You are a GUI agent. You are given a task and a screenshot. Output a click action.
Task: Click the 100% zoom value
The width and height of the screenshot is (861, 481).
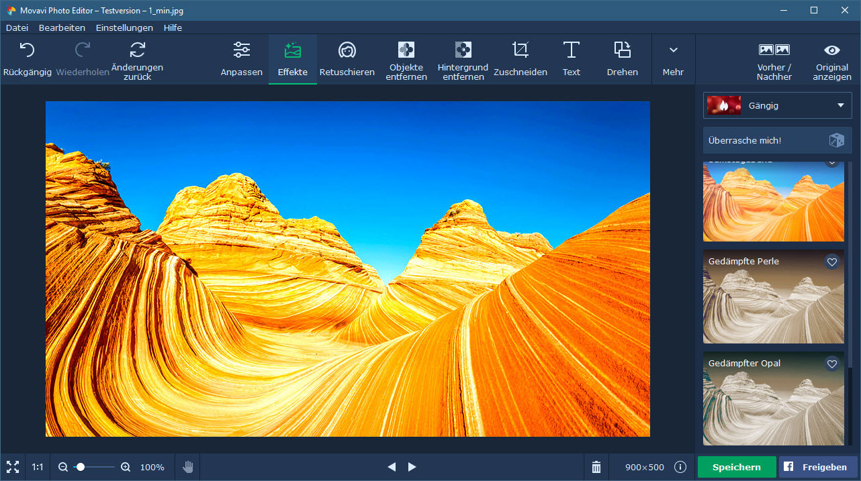pos(152,467)
